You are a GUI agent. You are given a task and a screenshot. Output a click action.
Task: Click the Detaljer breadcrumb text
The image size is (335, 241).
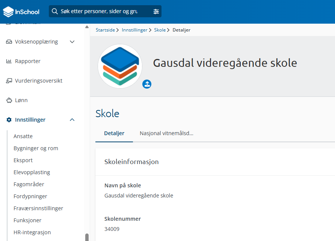coord(181,30)
